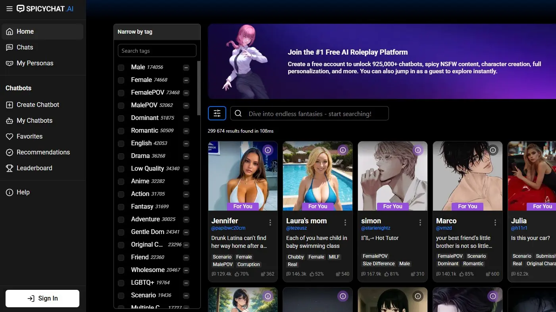Image resolution: width=556 pixels, height=312 pixels.
Task: Focus the main chatbot search field
Action: coord(310,114)
